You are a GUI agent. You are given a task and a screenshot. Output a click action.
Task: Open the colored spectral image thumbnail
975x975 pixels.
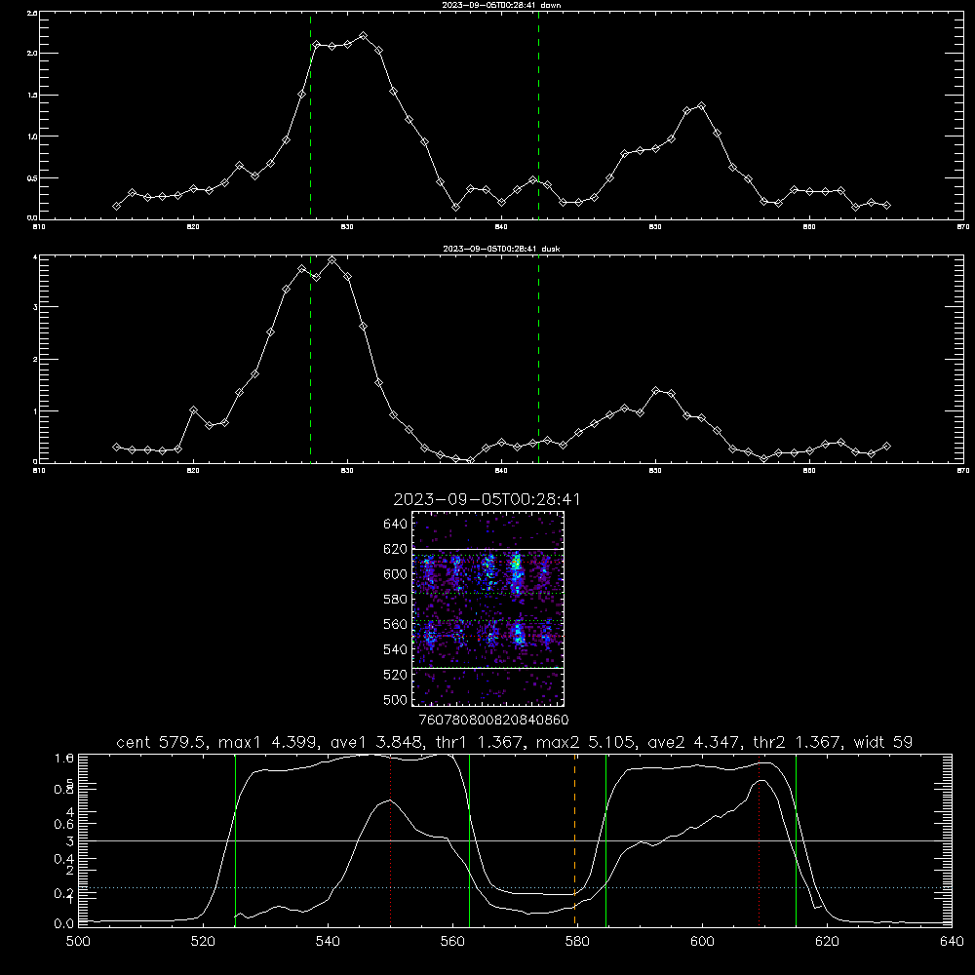coord(487,608)
